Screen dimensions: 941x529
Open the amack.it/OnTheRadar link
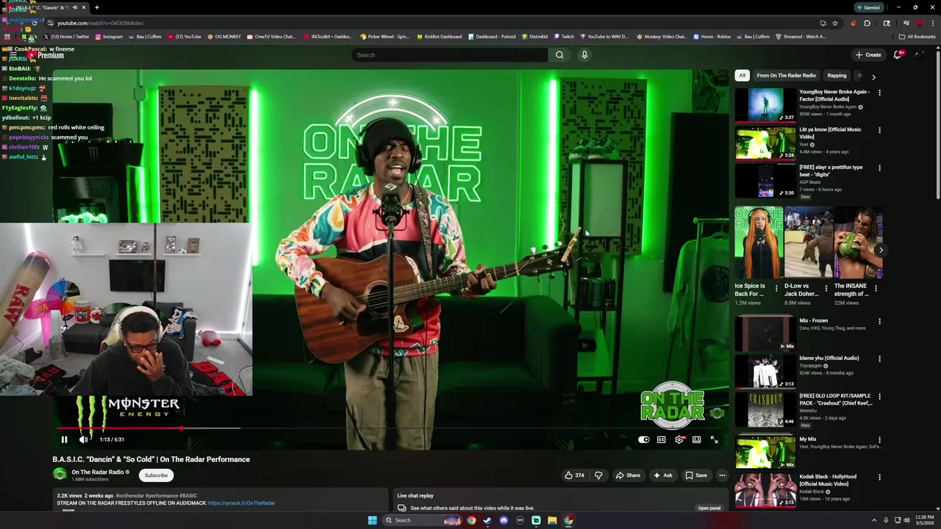point(241,503)
